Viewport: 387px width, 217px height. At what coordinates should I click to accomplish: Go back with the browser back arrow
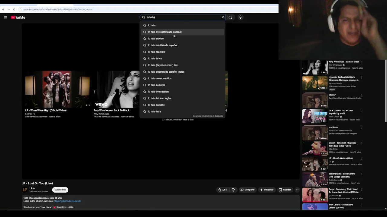(3, 9)
